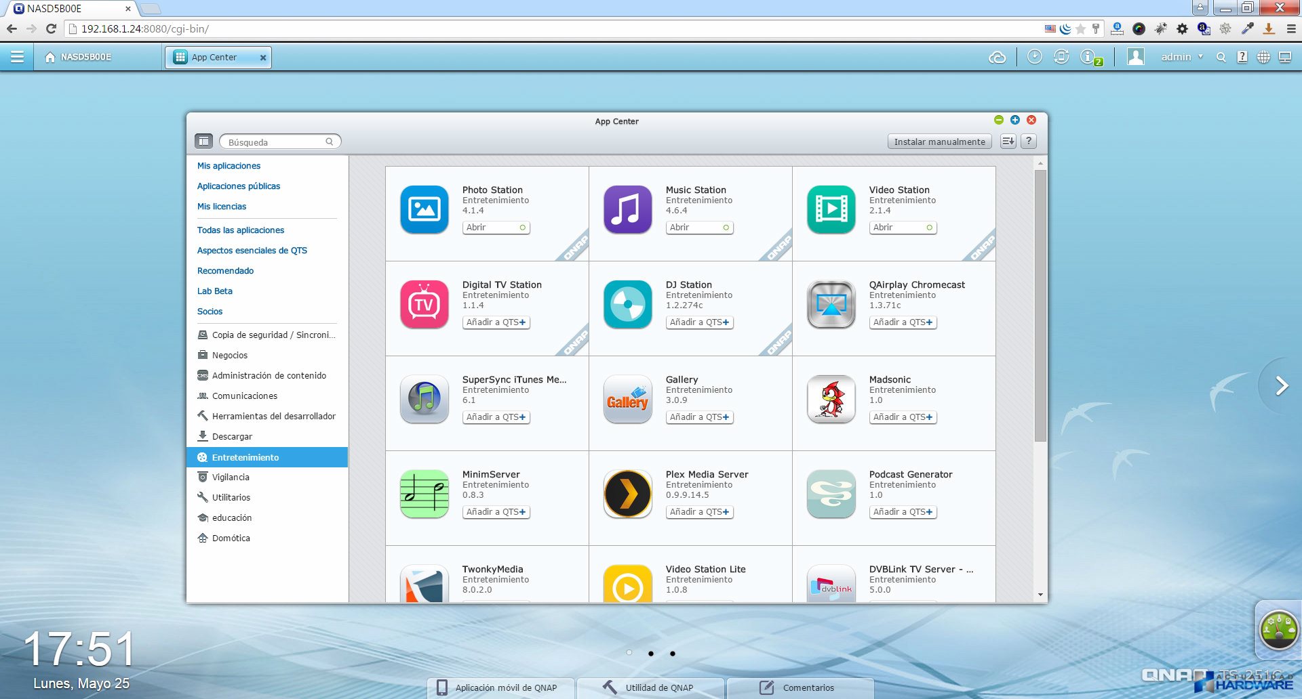The height and width of the screenshot is (699, 1302).
Task: Click the myQNAPcloud cloud icon
Action: click(x=997, y=58)
